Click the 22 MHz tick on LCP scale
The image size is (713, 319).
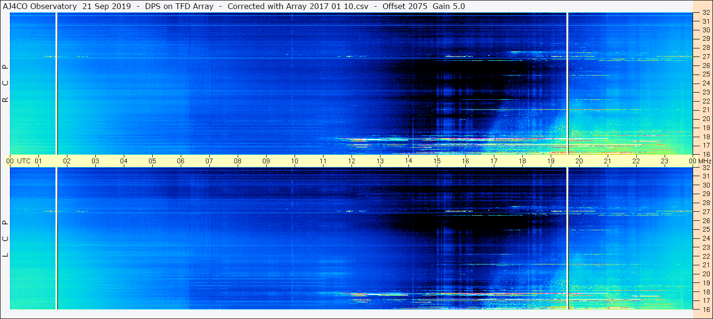click(x=706, y=256)
